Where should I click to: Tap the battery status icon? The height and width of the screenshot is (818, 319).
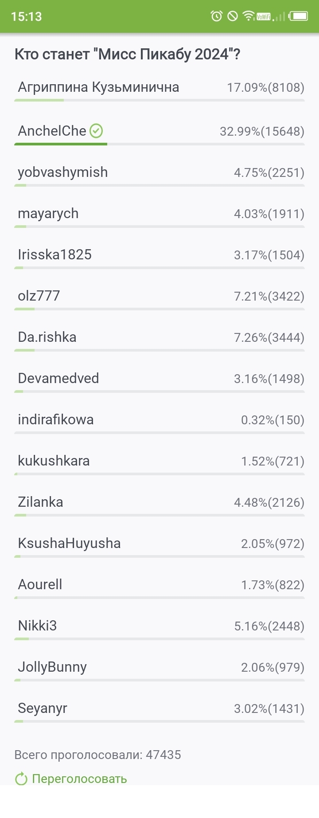click(299, 16)
